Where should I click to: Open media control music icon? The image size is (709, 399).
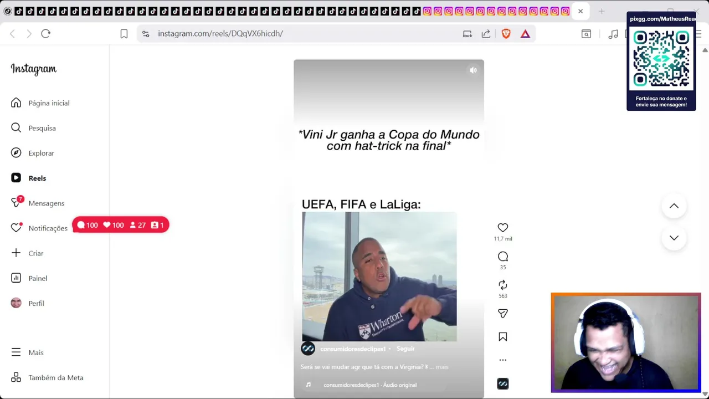tap(613, 34)
